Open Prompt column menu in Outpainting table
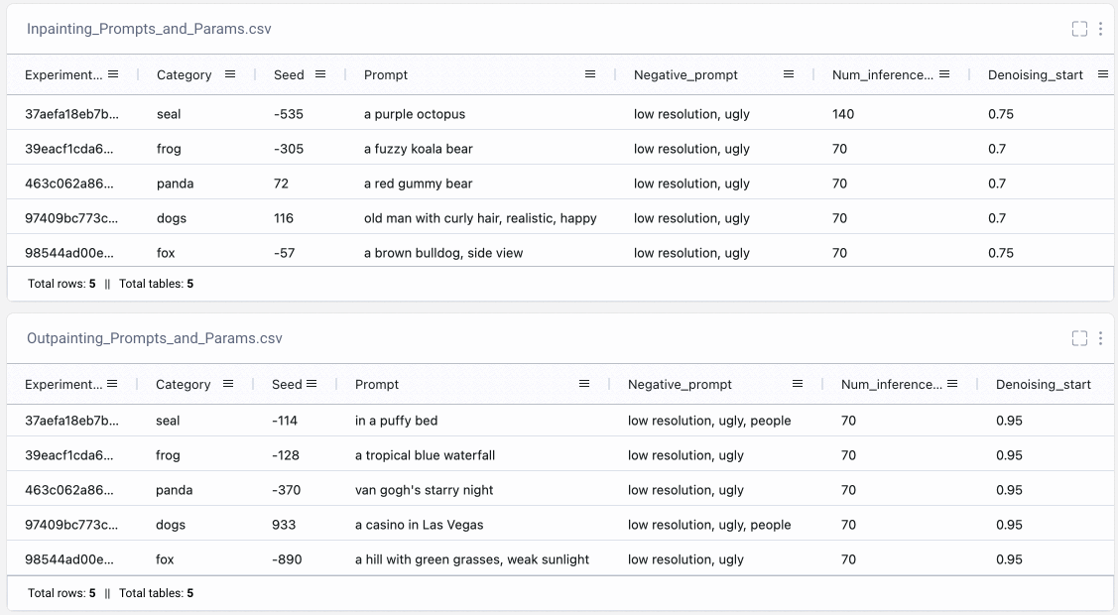 (x=584, y=384)
